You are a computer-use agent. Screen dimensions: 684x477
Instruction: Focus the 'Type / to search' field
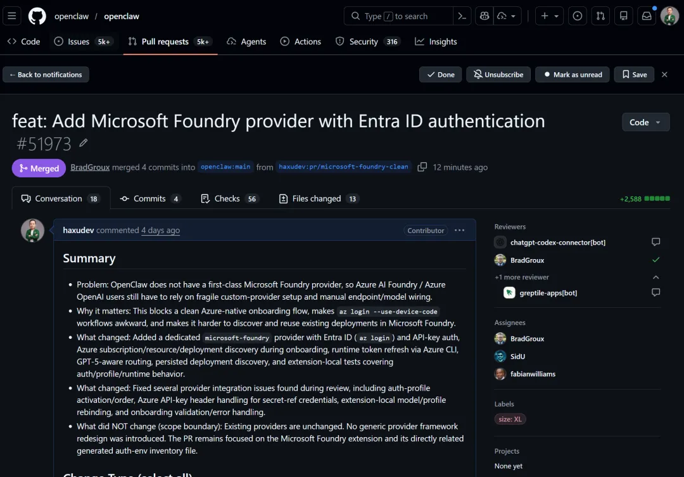tap(398, 16)
